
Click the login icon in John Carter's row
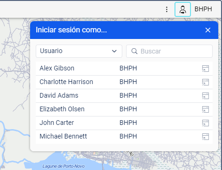tap(206, 123)
